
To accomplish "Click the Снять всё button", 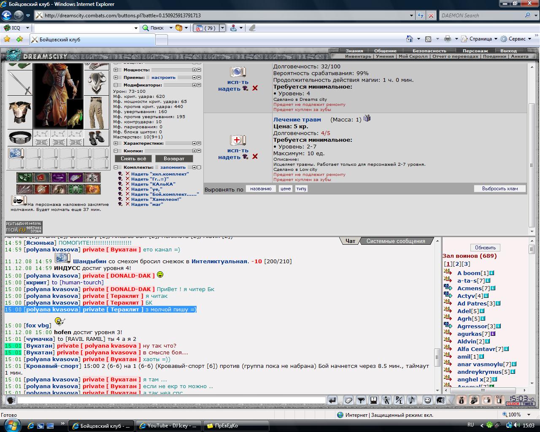I will coord(133,159).
